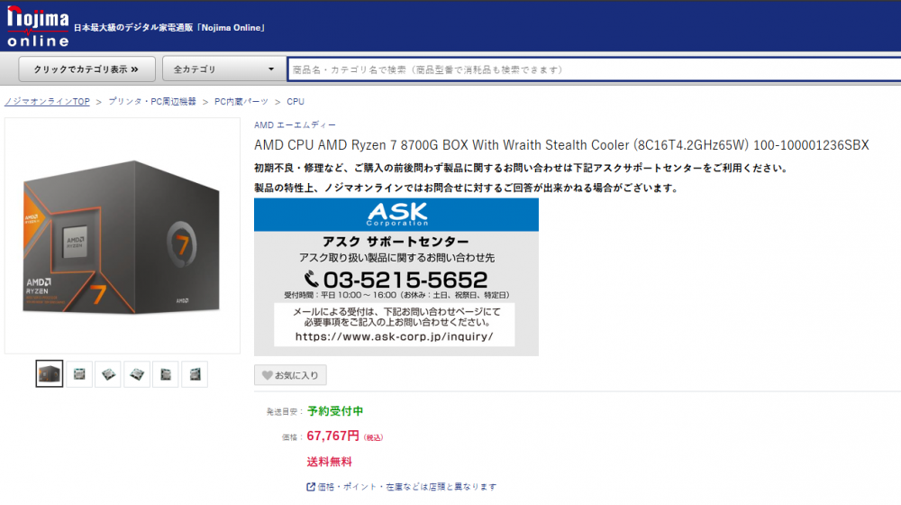
Task: Go to ノジマオンラインTOP breadcrumb
Action: point(47,101)
